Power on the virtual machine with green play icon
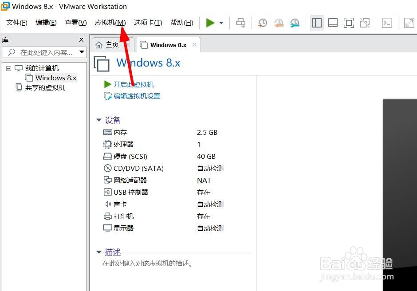The image size is (417, 291). tap(210, 23)
